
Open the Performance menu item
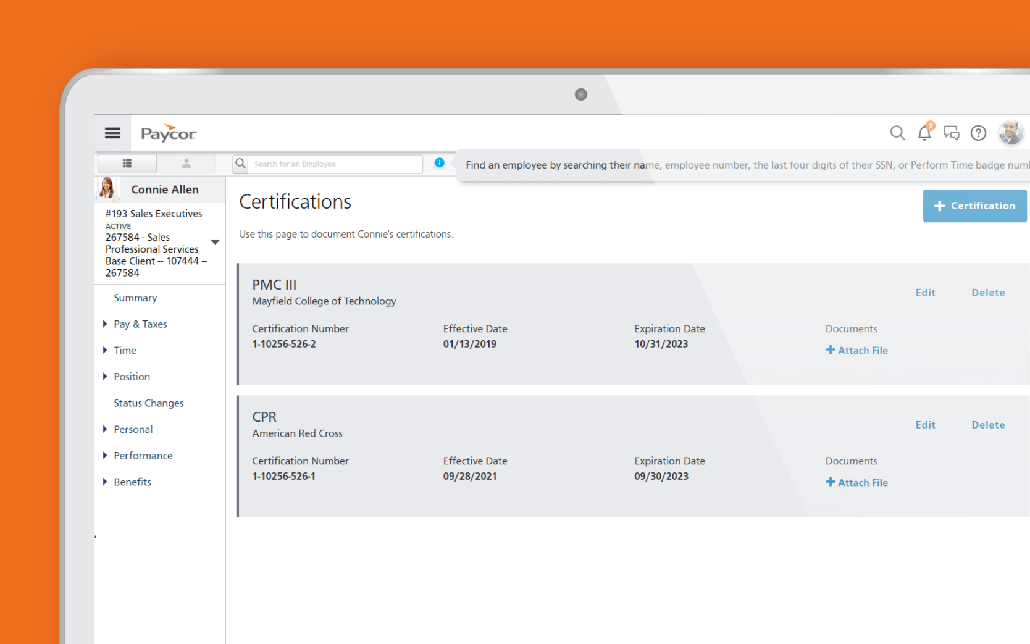click(143, 456)
